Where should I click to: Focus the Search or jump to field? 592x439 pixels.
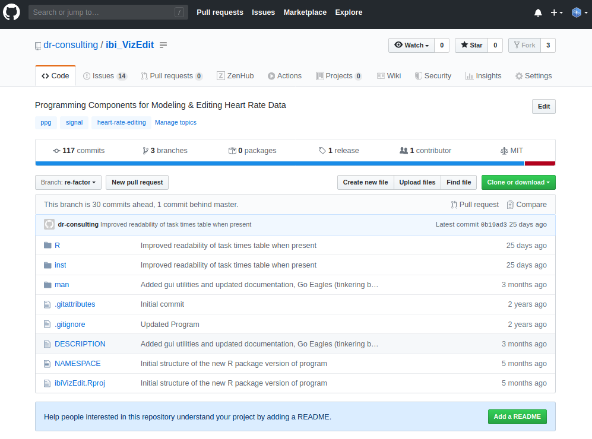tap(108, 12)
